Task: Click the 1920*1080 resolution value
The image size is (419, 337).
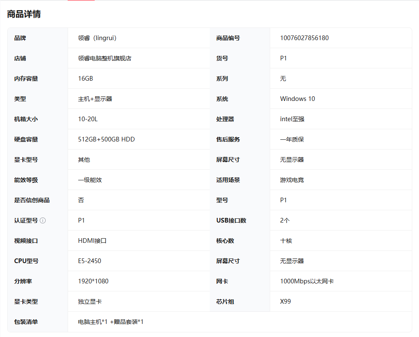Action: point(93,281)
